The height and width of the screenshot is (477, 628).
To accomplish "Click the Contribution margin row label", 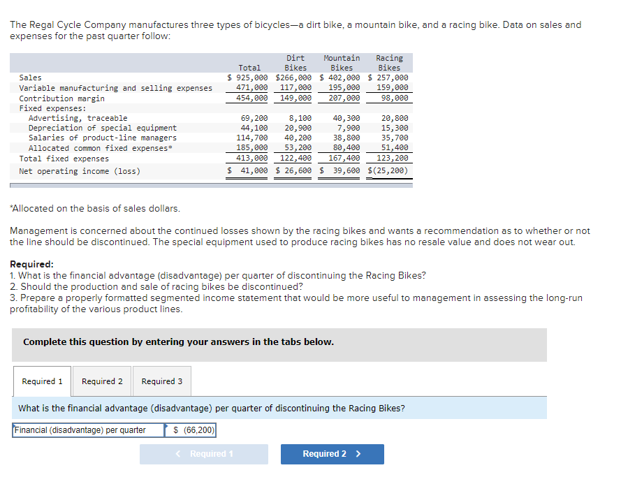I will click(61, 98).
